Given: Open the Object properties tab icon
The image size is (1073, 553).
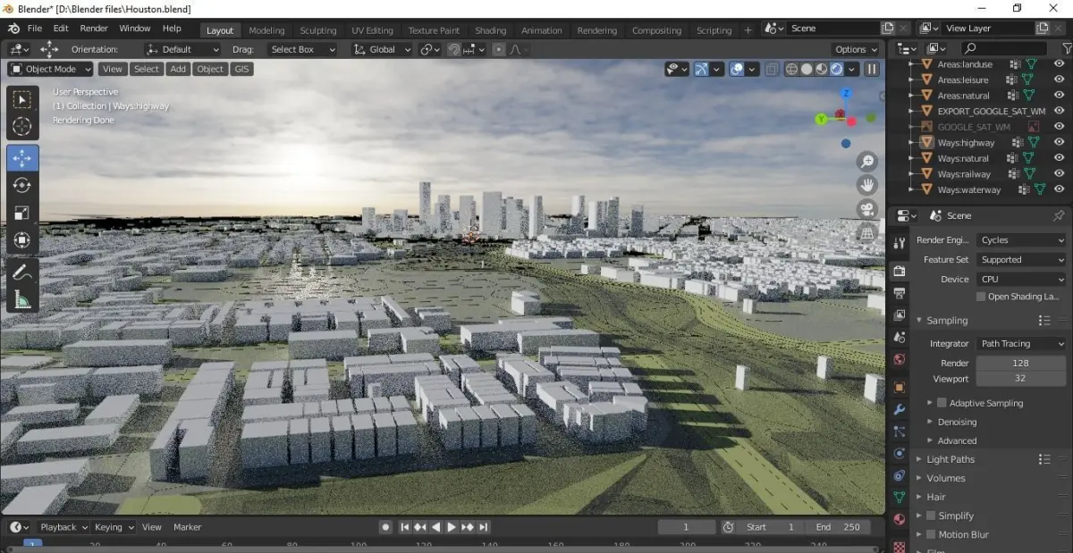Looking at the screenshot, I should (900, 388).
